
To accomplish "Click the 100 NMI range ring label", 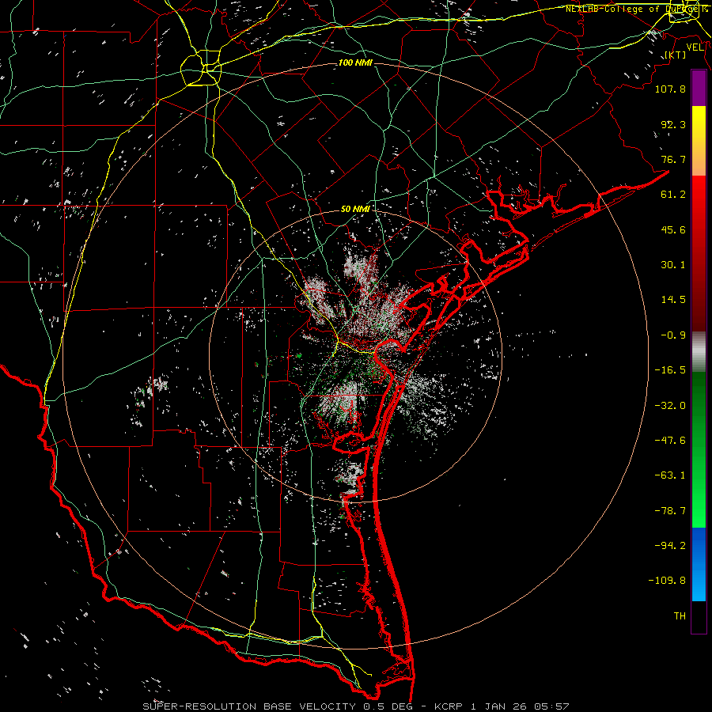I will tap(355, 62).
